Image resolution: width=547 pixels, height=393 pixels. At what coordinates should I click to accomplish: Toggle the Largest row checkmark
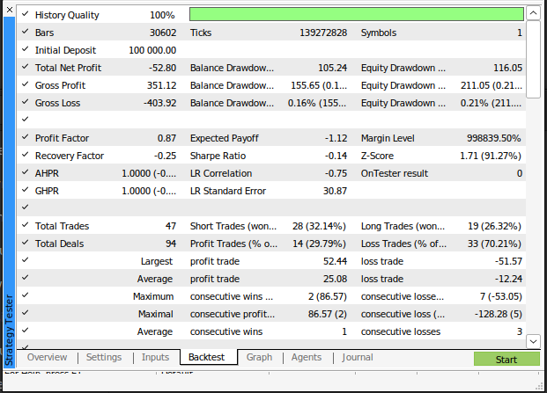click(26, 260)
